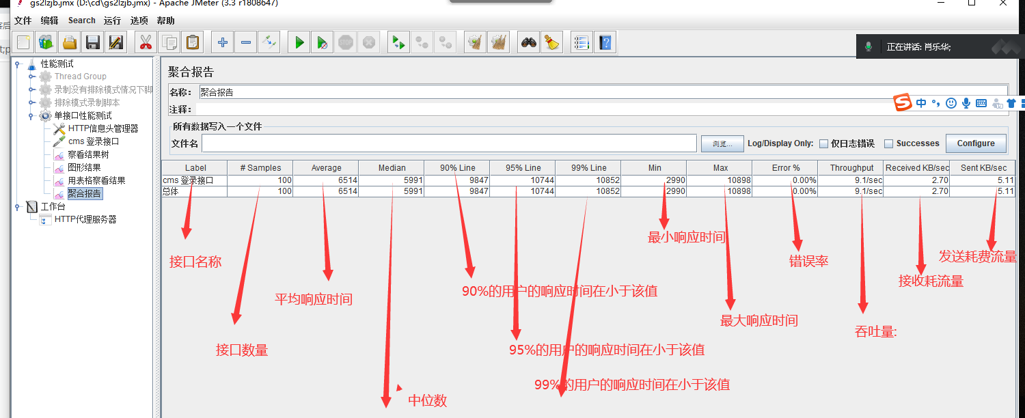The image size is (1025, 418).
Task: Click the Toggle enable/disable toolbar icon
Action: click(x=269, y=42)
